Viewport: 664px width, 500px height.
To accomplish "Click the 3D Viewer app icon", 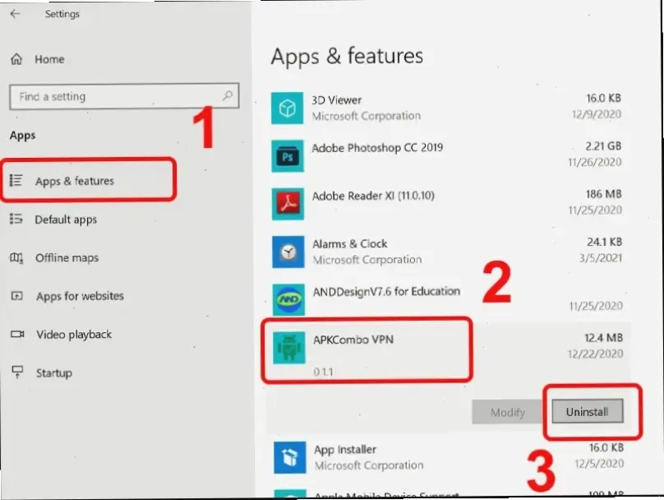I will point(288,108).
